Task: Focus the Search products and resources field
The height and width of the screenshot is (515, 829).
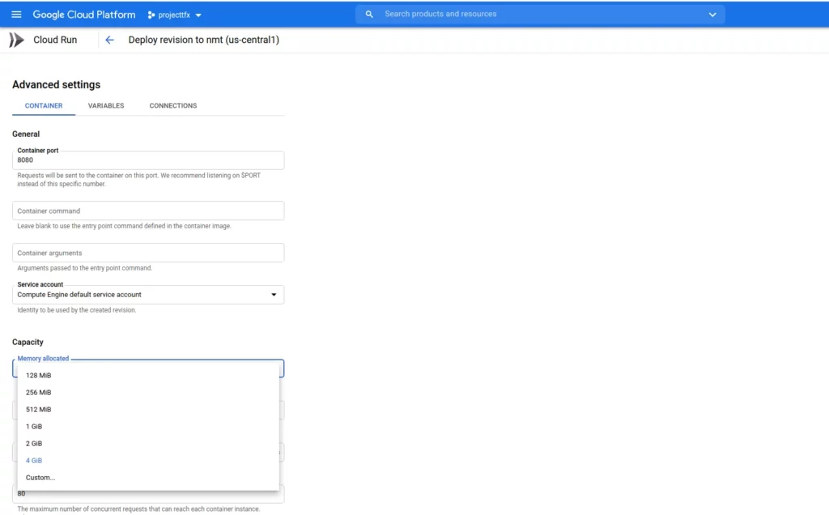Action: click(x=542, y=15)
